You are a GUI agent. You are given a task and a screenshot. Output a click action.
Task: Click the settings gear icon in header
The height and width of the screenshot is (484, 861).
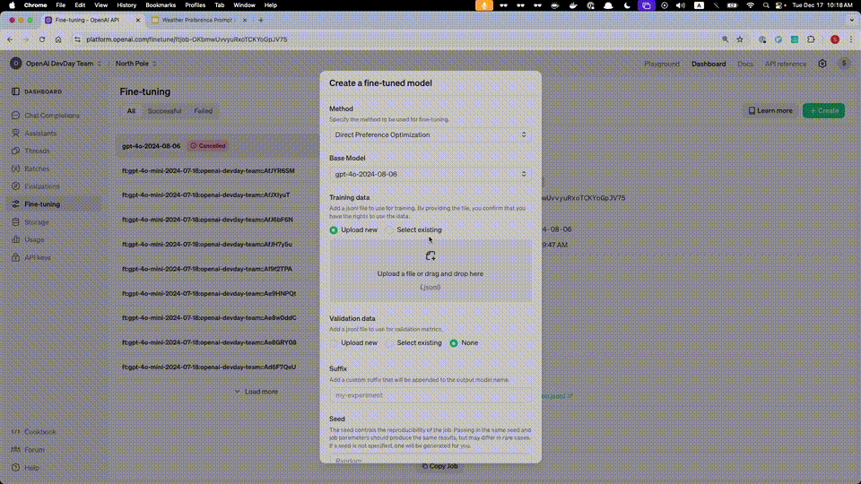click(x=822, y=64)
